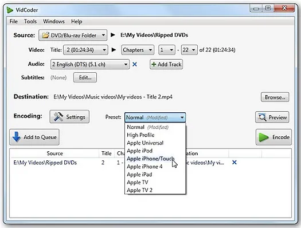301x228 pixels.
Task: Open the Help menu
Action: pos(77,21)
